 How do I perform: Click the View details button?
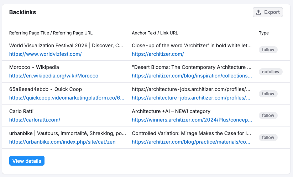(x=27, y=161)
